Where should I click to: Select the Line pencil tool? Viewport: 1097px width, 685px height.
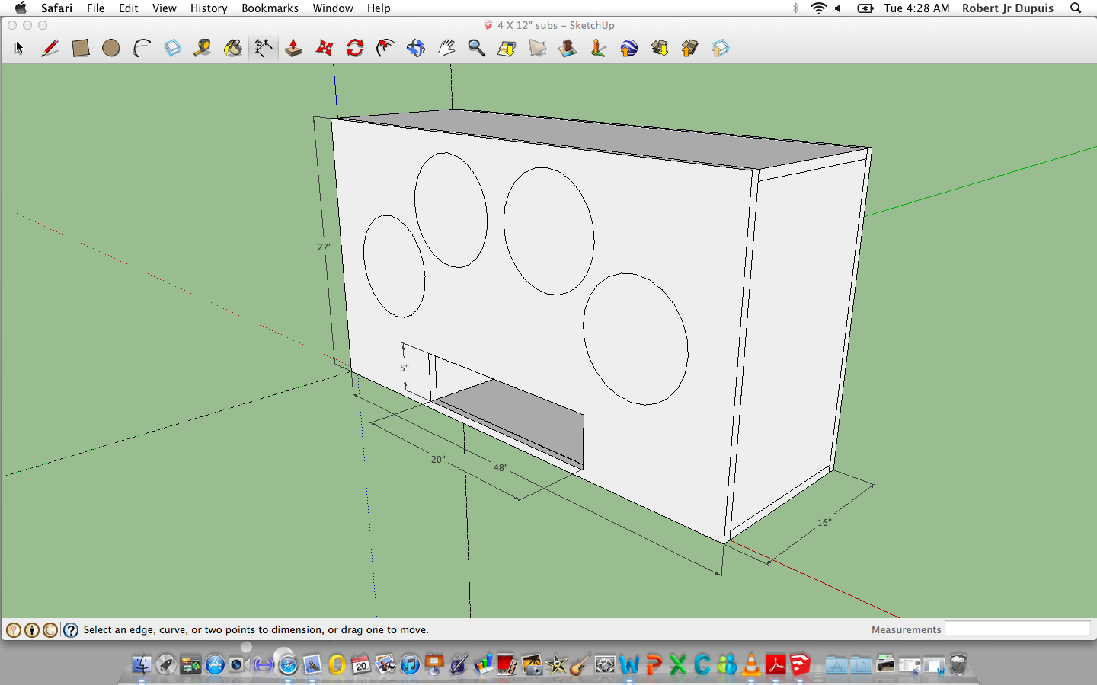pos(50,48)
